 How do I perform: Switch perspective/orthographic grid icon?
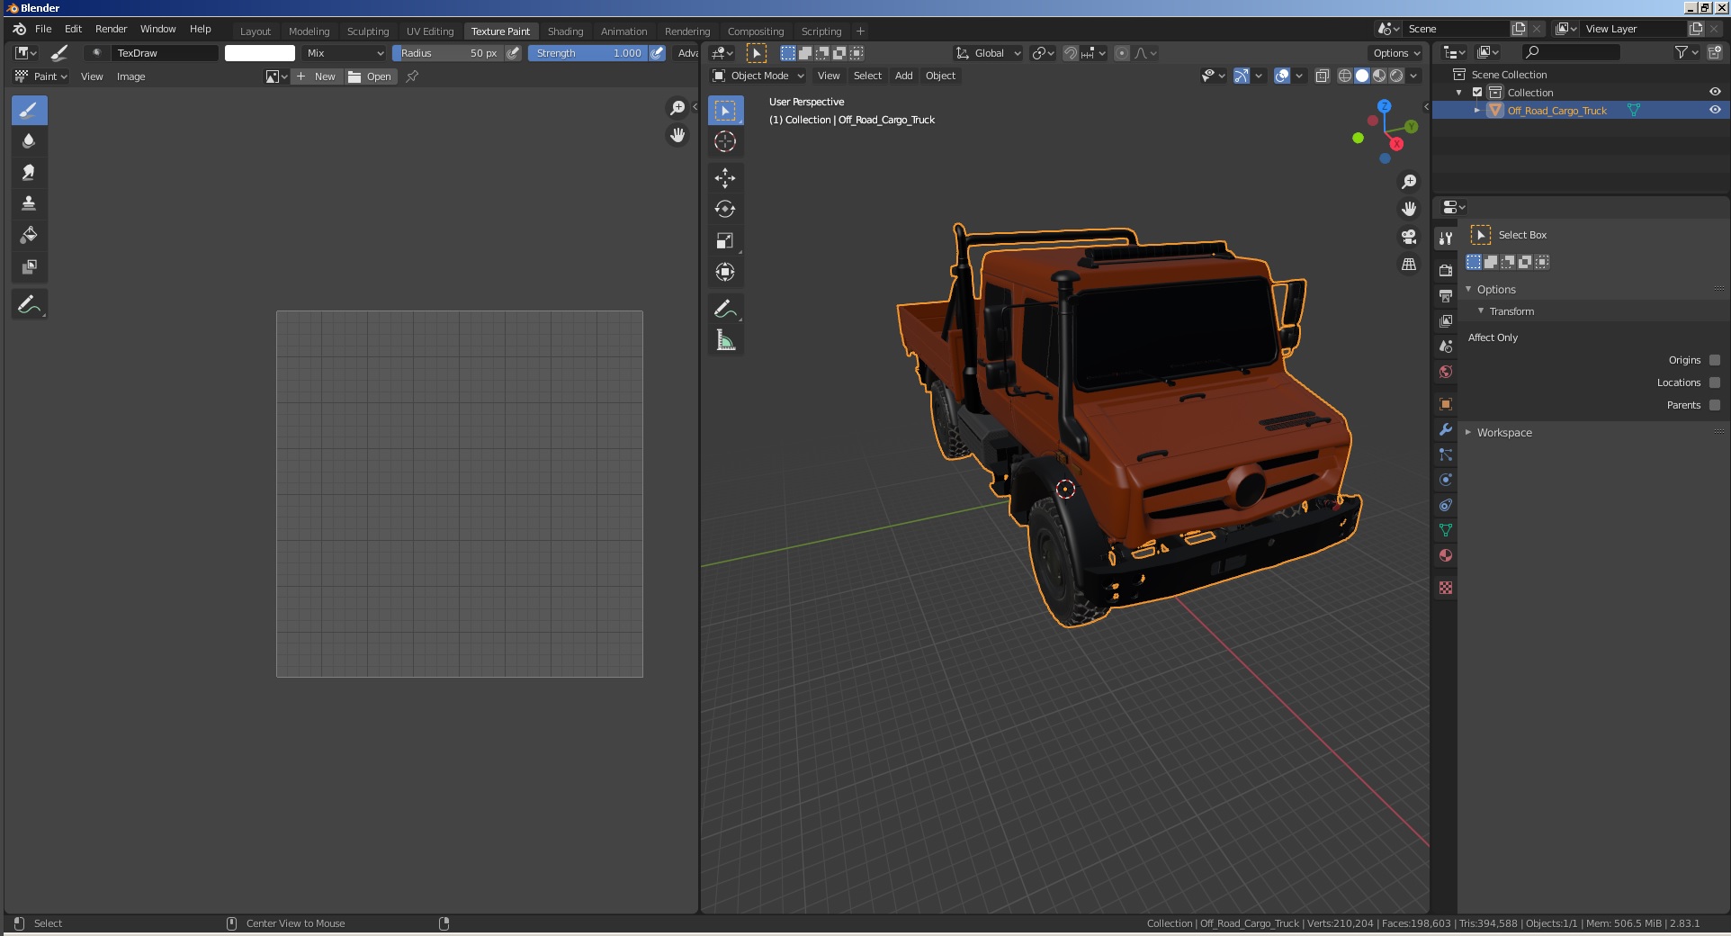click(x=1409, y=265)
